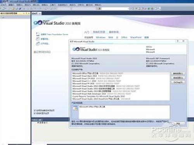Click 确定 (OK) button in About dialog
Image resolution: width=194 pixels, height=145 pixels.
178,123
